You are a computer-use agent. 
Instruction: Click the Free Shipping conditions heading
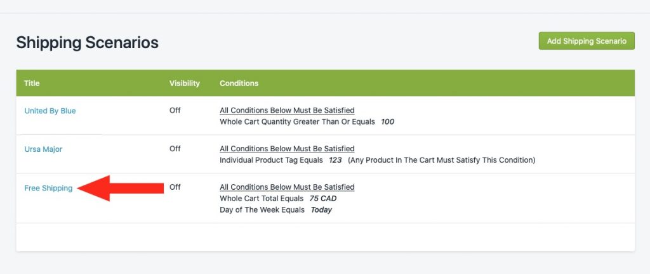click(x=288, y=187)
